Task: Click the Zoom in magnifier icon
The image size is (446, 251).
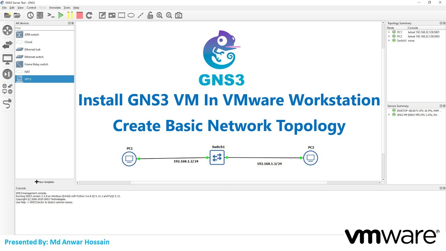Action: click(160, 15)
